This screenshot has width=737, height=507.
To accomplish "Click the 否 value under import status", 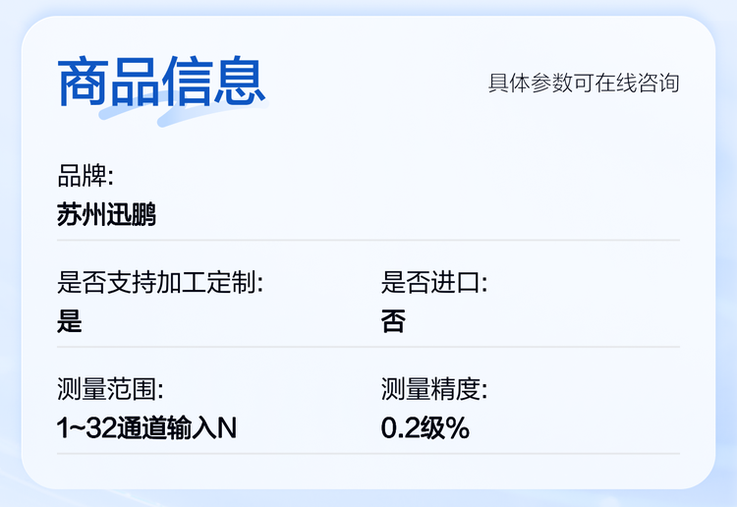I will tap(393, 321).
